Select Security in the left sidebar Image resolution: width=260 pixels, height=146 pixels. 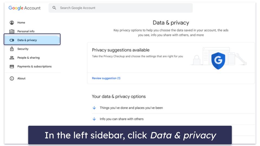[23, 49]
